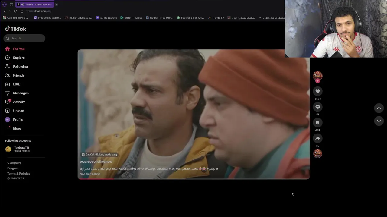Open the spinning sound disc icon

(x=317, y=154)
